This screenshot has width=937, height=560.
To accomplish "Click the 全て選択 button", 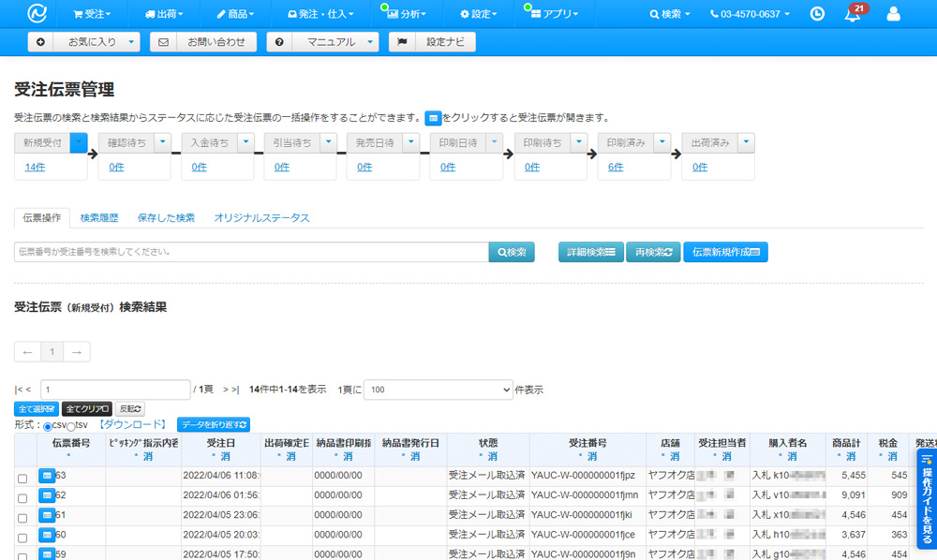I will tap(37, 409).
